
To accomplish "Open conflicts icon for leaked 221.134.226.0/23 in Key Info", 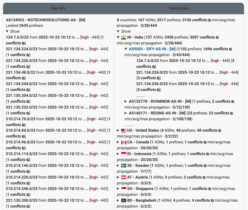I will point(28,67).
